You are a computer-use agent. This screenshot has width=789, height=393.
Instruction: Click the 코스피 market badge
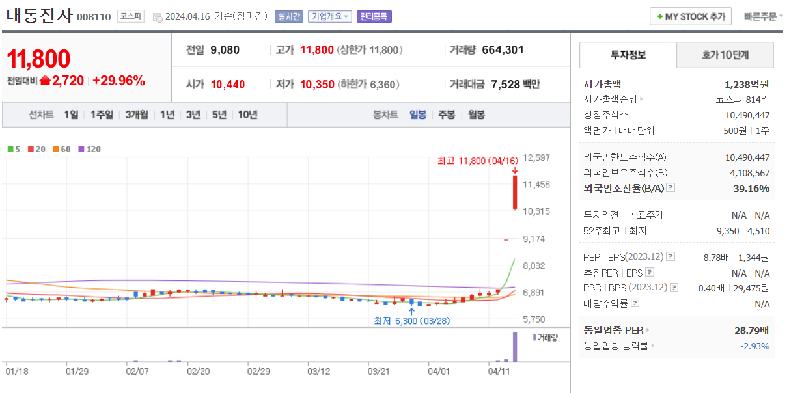(x=131, y=16)
